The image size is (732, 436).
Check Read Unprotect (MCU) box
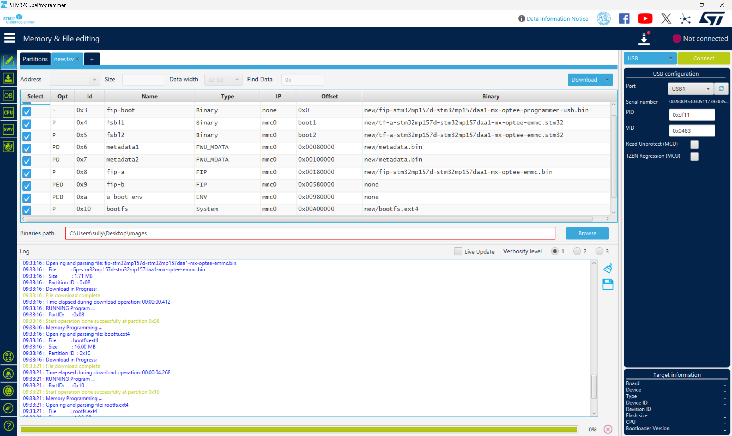(695, 144)
